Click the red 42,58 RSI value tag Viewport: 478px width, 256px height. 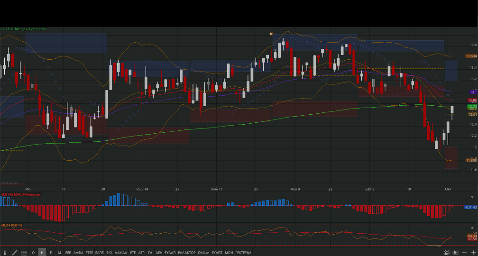click(472, 239)
